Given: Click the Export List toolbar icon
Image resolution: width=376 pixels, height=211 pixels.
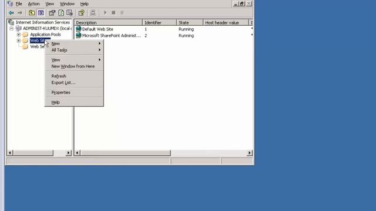Looking at the screenshot, I should (x=69, y=13).
